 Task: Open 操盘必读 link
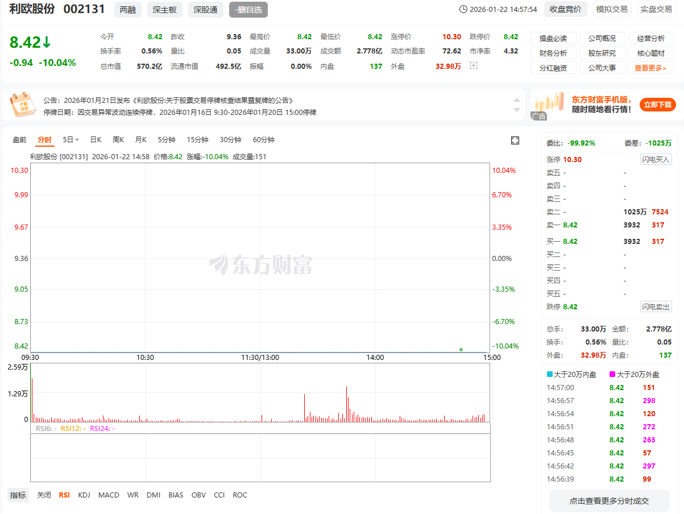coord(553,38)
